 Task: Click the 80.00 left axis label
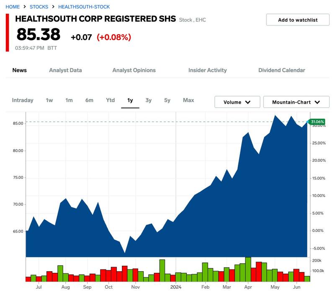tap(18, 150)
